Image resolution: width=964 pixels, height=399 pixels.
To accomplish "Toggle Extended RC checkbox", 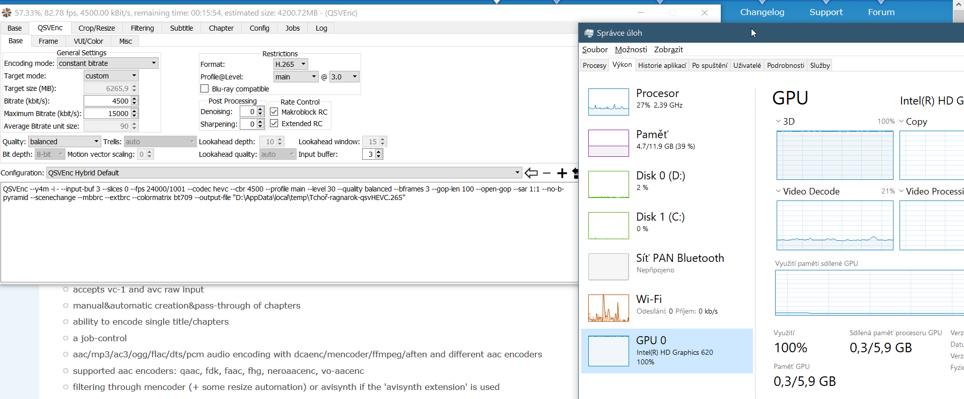I will click(274, 123).
